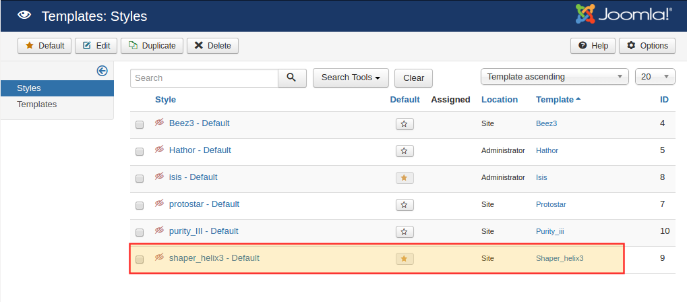
Task: Set purity_III as default via star
Action: coord(405,231)
